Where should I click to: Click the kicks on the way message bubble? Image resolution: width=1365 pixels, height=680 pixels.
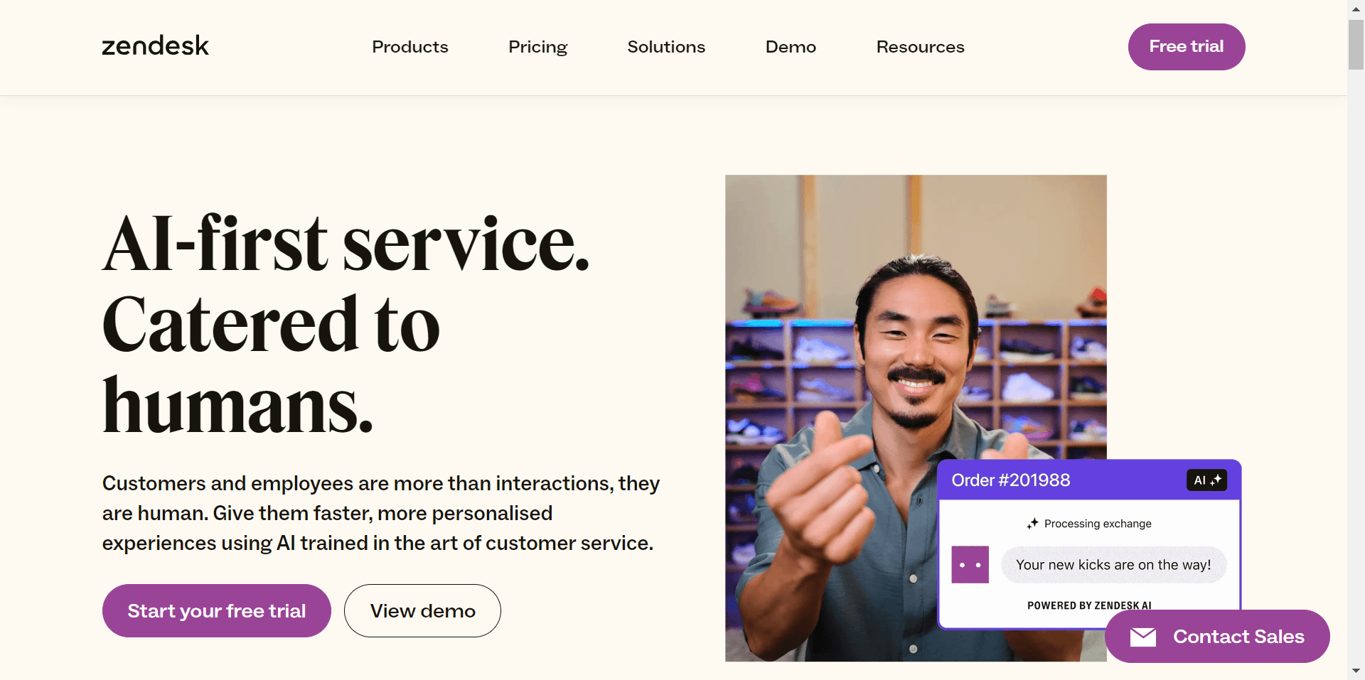(x=1113, y=564)
